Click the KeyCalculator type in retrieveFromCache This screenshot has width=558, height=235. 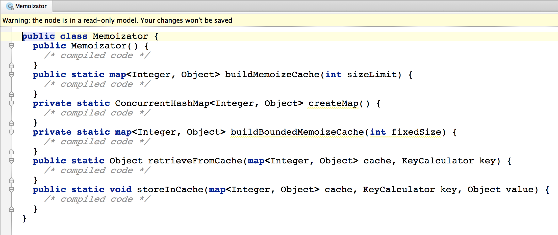pyautogui.click(x=438, y=161)
